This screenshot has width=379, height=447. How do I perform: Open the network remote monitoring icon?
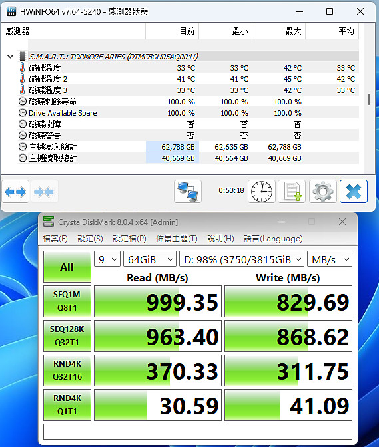tap(188, 192)
